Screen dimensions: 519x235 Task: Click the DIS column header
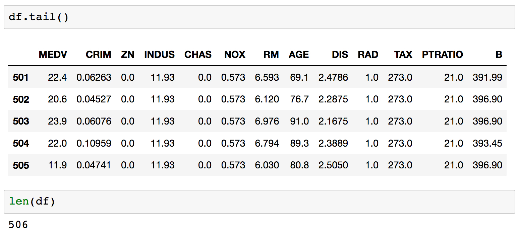(340, 55)
